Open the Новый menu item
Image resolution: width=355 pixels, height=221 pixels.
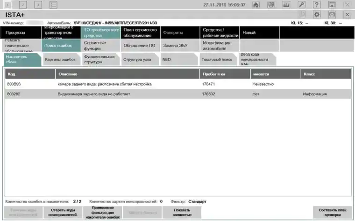pos(259,33)
